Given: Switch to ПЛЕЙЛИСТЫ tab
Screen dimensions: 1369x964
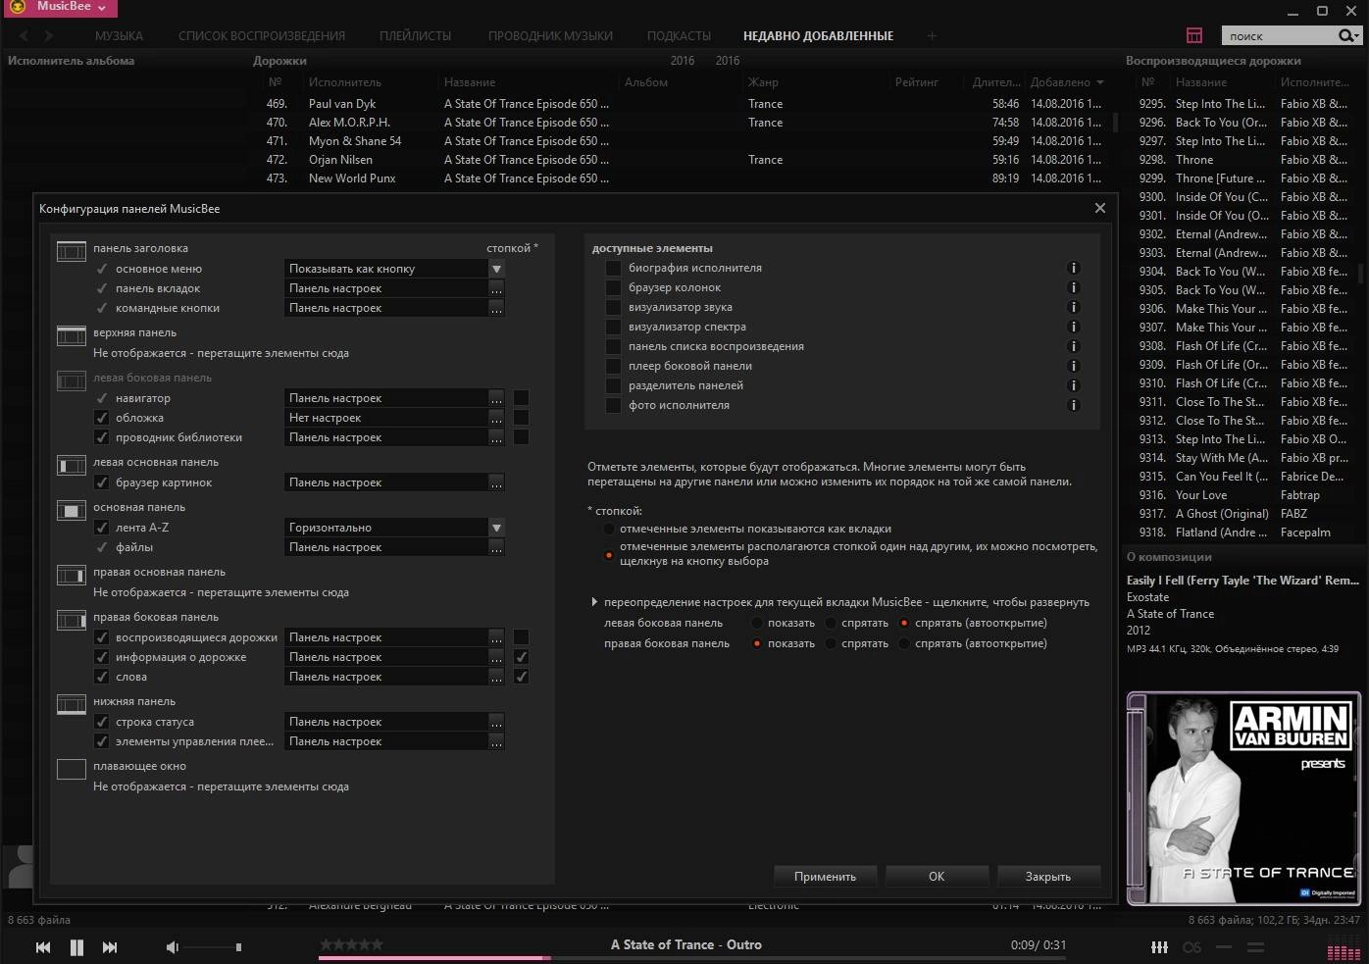Looking at the screenshot, I should (x=416, y=35).
